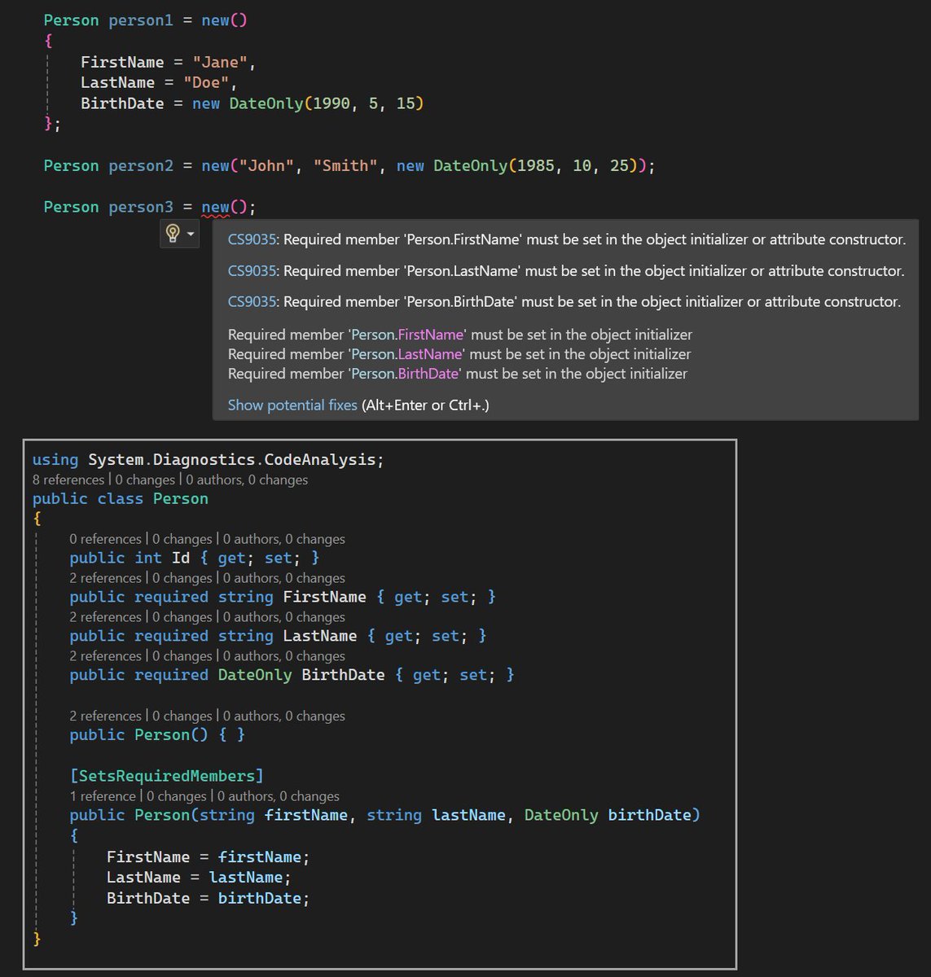The height and width of the screenshot is (977, 931).
Task: Click the lightbulb quick actions icon
Action: 173,234
